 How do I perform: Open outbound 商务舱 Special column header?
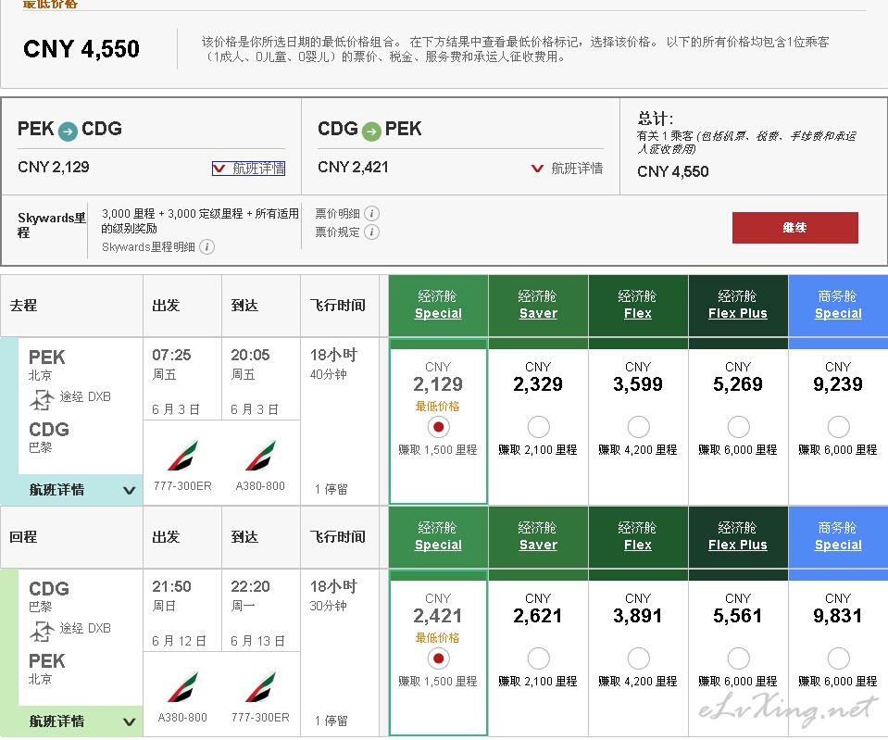838,305
